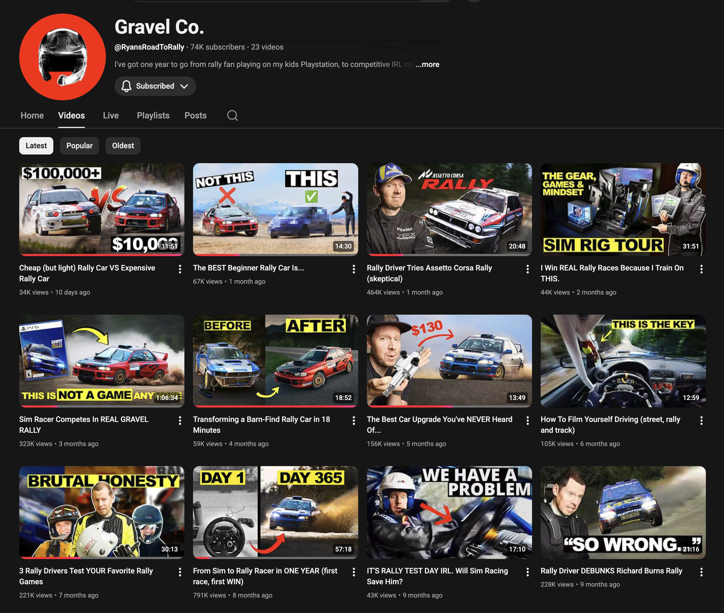Expand channel description with ...more
The width and height of the screenshot is (724, 613).
click(x=427, y=64)
